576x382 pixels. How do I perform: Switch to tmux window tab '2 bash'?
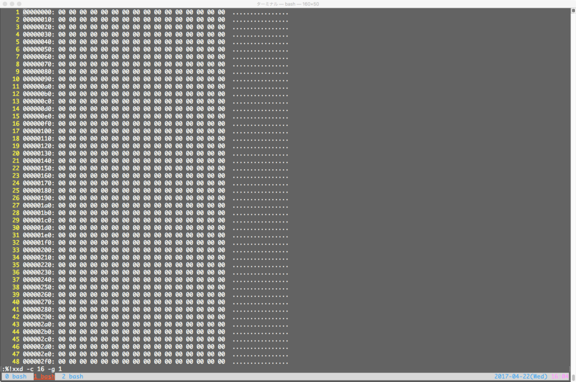(x=73, y=376)
